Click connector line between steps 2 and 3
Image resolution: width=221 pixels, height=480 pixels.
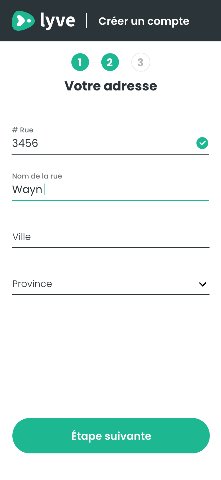[x=125, y=62]
